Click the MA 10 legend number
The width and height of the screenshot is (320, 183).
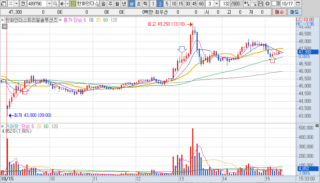pyautogui.click(x=91, y=20)
